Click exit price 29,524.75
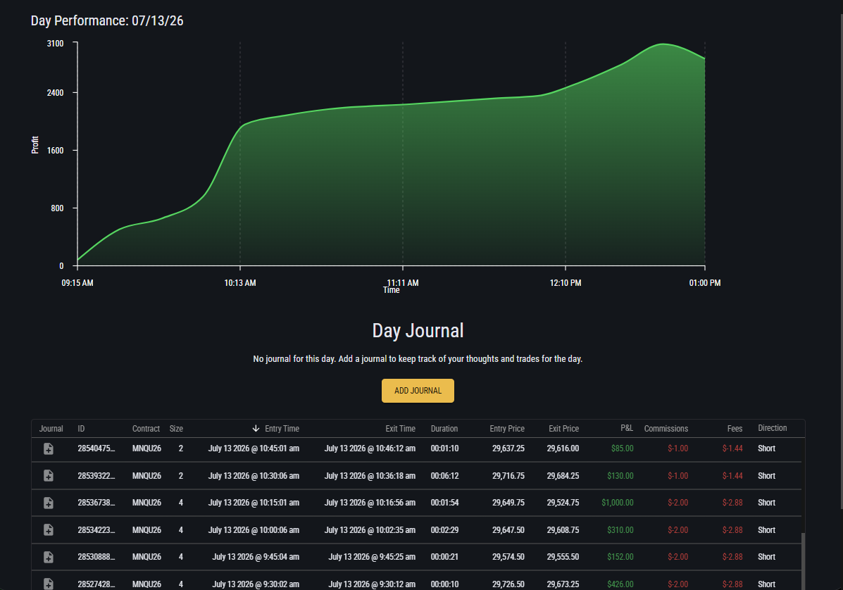843x590 pixels. point(563,503)
